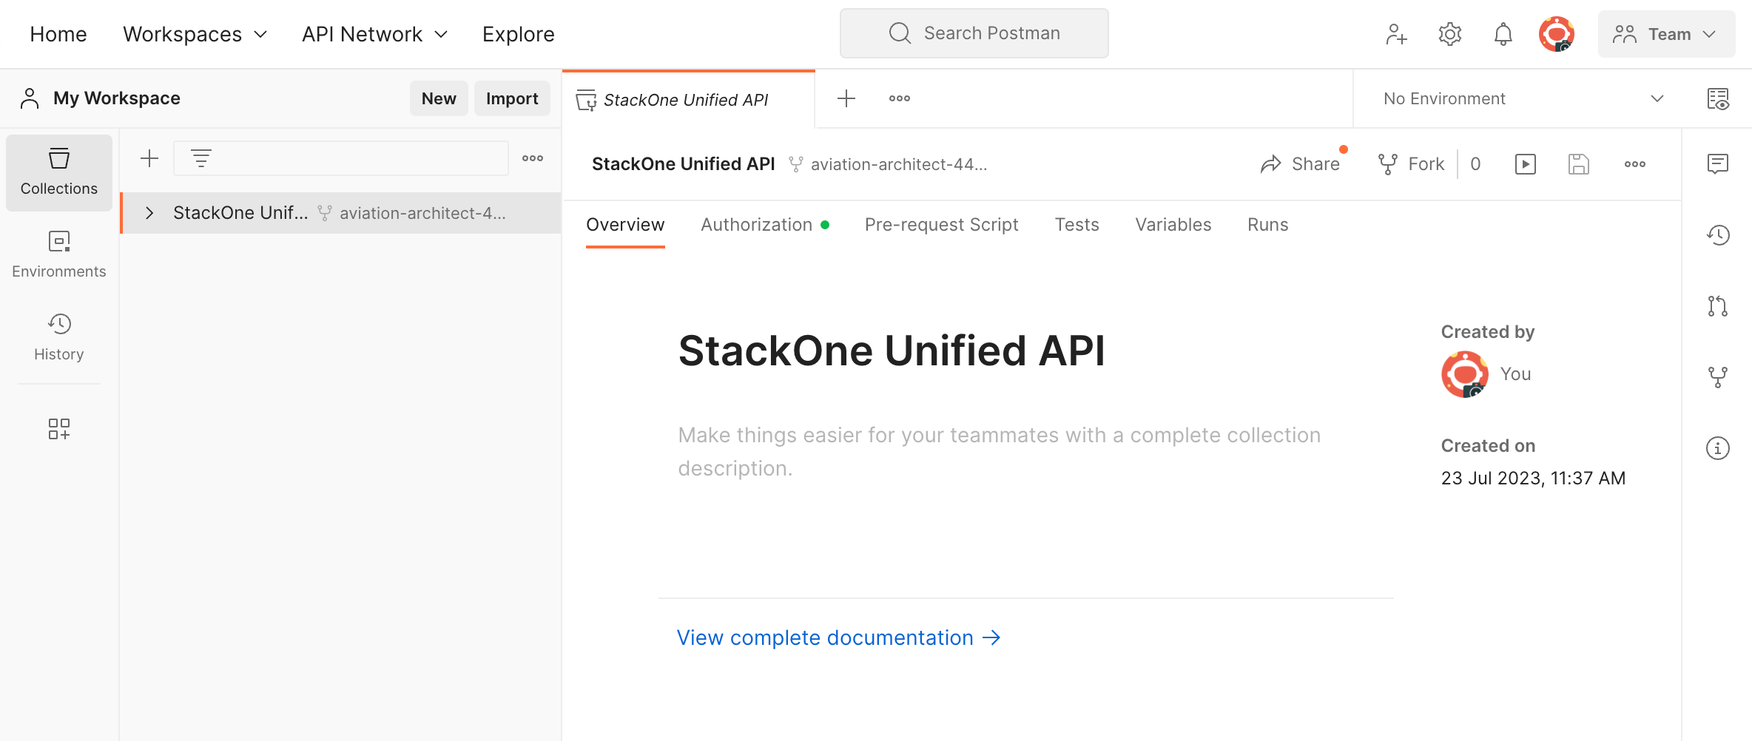Open the Workspaces dropdown

point(195,34)
